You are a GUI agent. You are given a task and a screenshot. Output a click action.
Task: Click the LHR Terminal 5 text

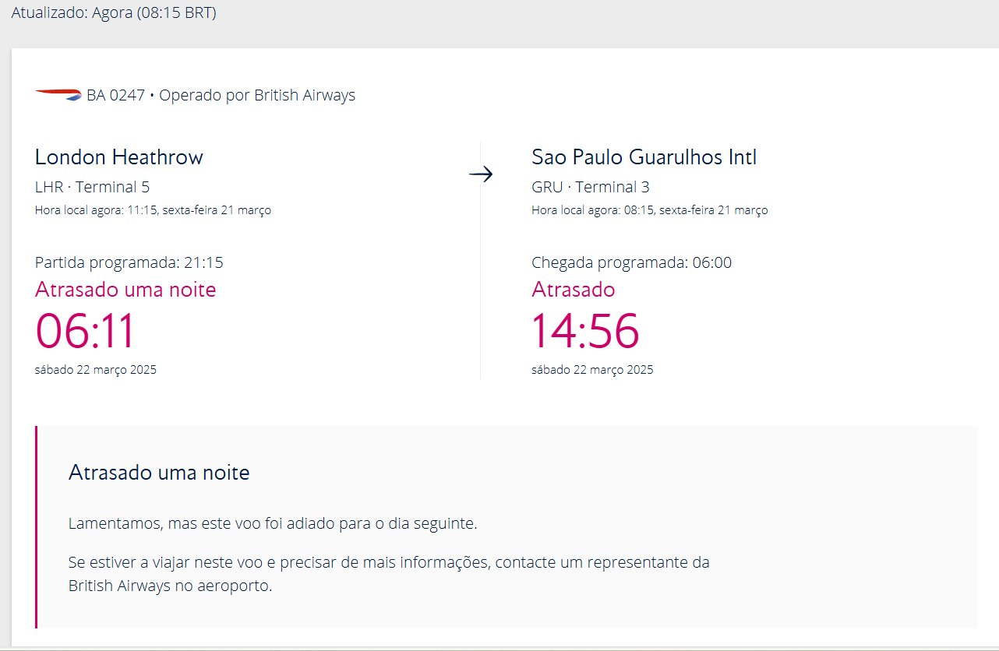point(93,187)
